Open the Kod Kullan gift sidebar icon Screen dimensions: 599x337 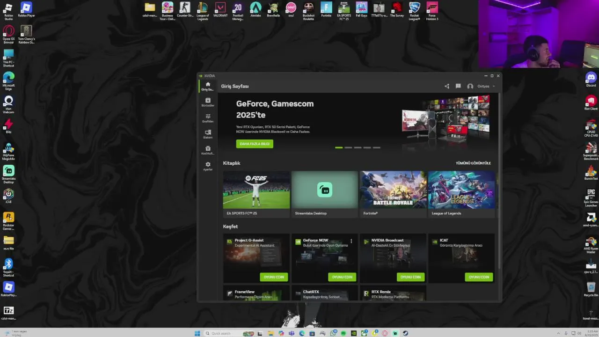click(x=208, y=150)
